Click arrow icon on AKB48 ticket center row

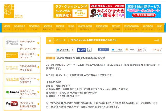pyautogui.click(x=38, y=43)
